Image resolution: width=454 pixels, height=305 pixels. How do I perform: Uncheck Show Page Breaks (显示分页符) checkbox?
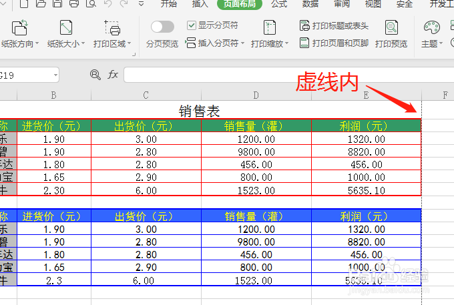point(192,25)
